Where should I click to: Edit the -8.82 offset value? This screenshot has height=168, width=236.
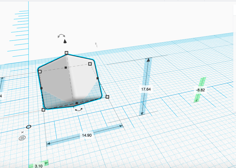coord(200,90)
